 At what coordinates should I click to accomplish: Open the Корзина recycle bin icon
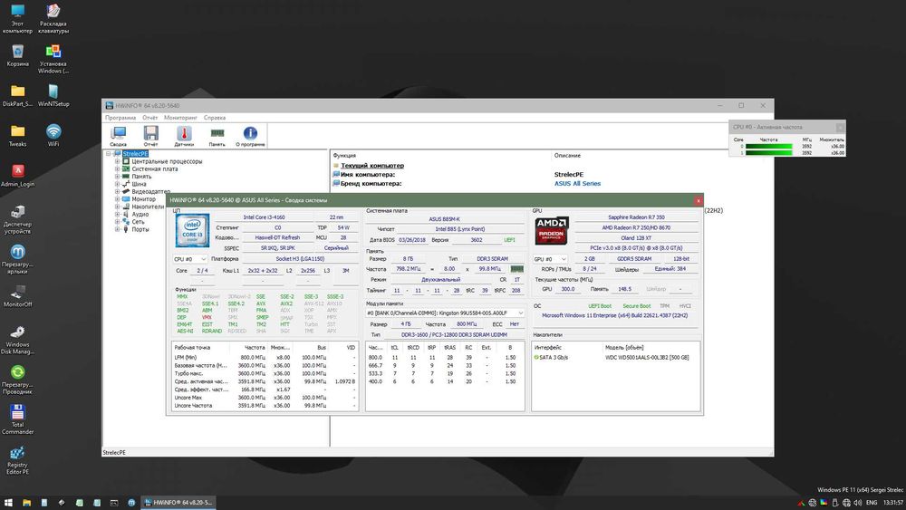coord(17,55)
